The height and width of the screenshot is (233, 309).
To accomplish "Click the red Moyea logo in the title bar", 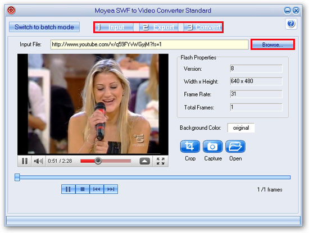I will tap(11, 10).
